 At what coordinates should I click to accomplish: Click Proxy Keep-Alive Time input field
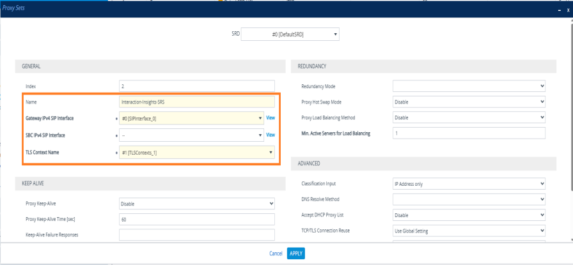click(196, 219)
